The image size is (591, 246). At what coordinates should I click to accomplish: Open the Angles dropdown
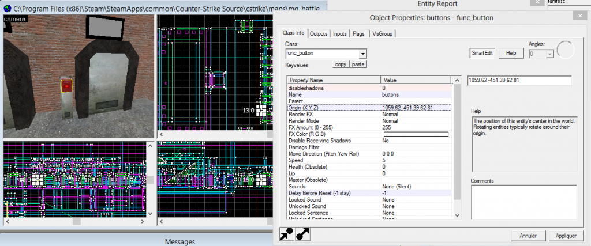(x=549, y=54)
